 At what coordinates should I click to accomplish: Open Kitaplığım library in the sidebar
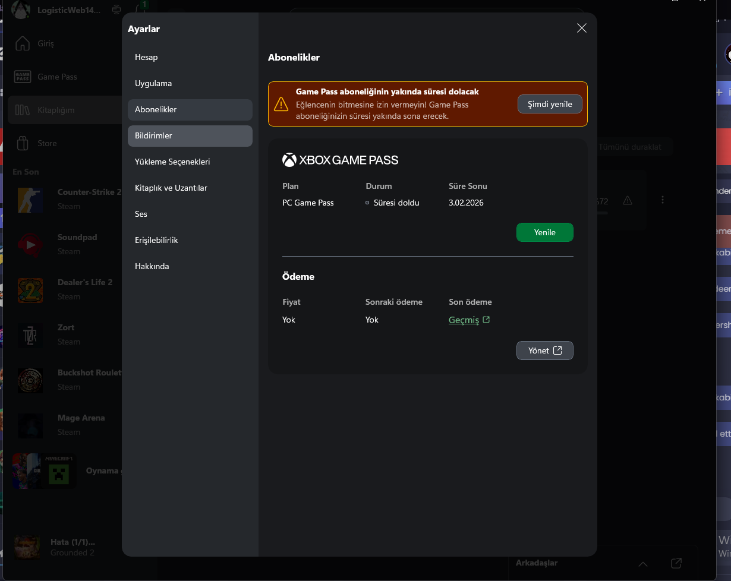pyautogui.click(x=65, y=110)
